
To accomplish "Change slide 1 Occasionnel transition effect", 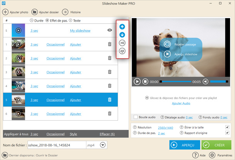I will (56, 45).
